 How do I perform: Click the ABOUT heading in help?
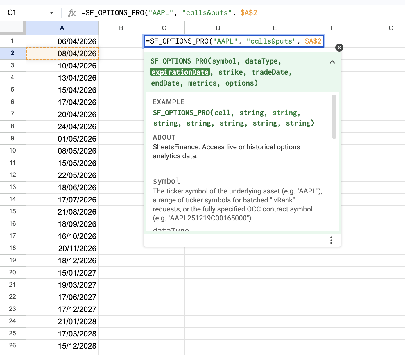164,137
